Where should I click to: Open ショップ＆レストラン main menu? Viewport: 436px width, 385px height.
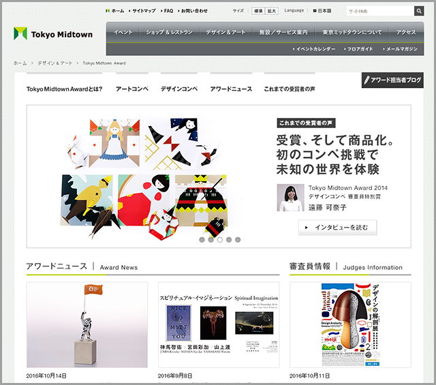170,32
